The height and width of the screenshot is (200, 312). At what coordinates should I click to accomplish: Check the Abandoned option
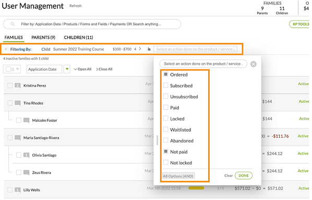coord(165,140)
